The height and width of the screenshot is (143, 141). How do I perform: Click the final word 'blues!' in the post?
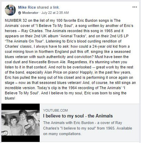(x=10, y=98)
